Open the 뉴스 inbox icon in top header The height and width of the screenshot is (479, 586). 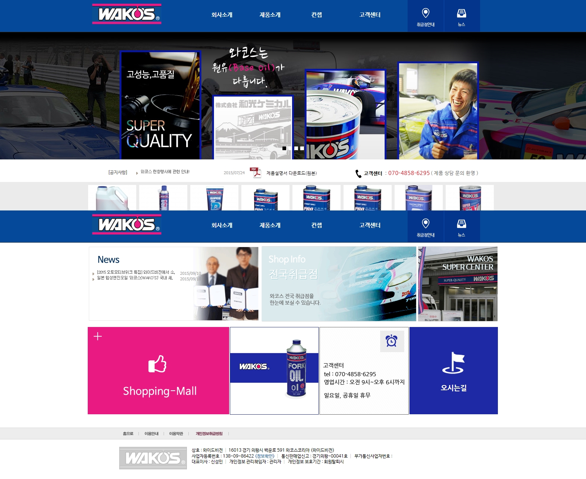pyautogui.click(x=461, y=13)
